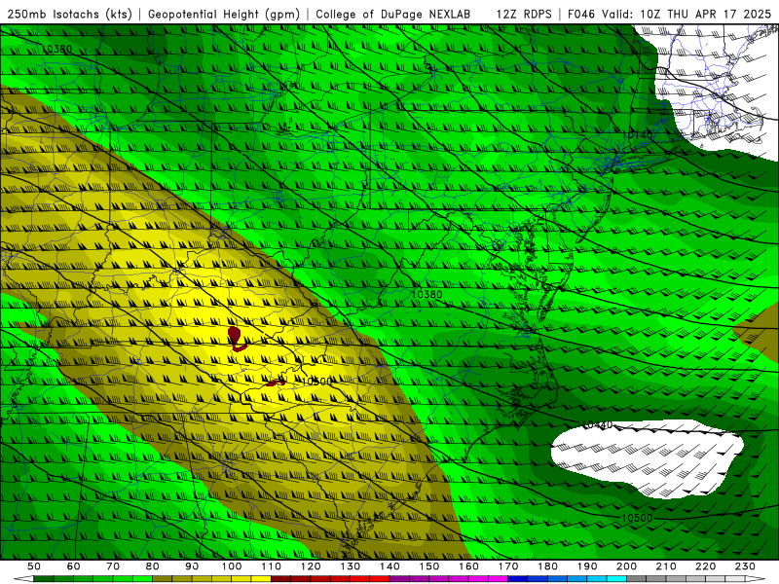Click the "F046 Valid: 10Z THU APR 17 2025" text
The width and height of the screenshot is (779, 584).
tap(669, 15)
